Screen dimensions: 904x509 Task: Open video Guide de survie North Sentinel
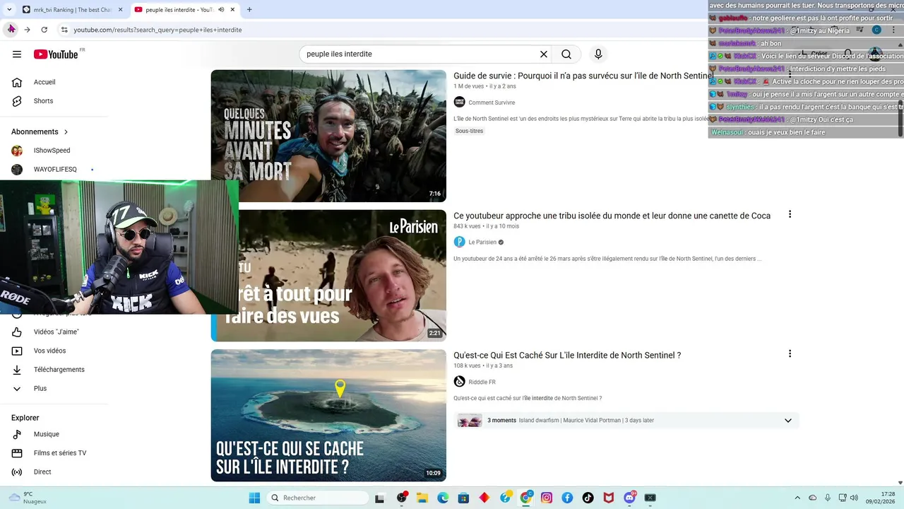point(583,76)
